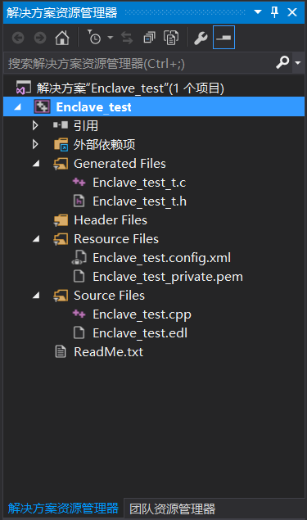Image resolution: width=307 pixels, height=520 pixels.
Task: Toggle the auto-hide pin icon
Action: tap(275, 12)
